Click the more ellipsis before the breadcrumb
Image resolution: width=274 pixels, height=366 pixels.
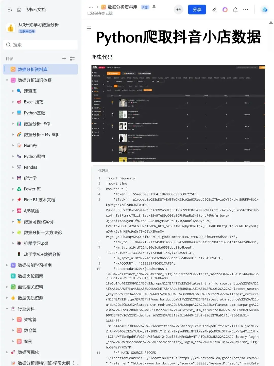(91, 7)
